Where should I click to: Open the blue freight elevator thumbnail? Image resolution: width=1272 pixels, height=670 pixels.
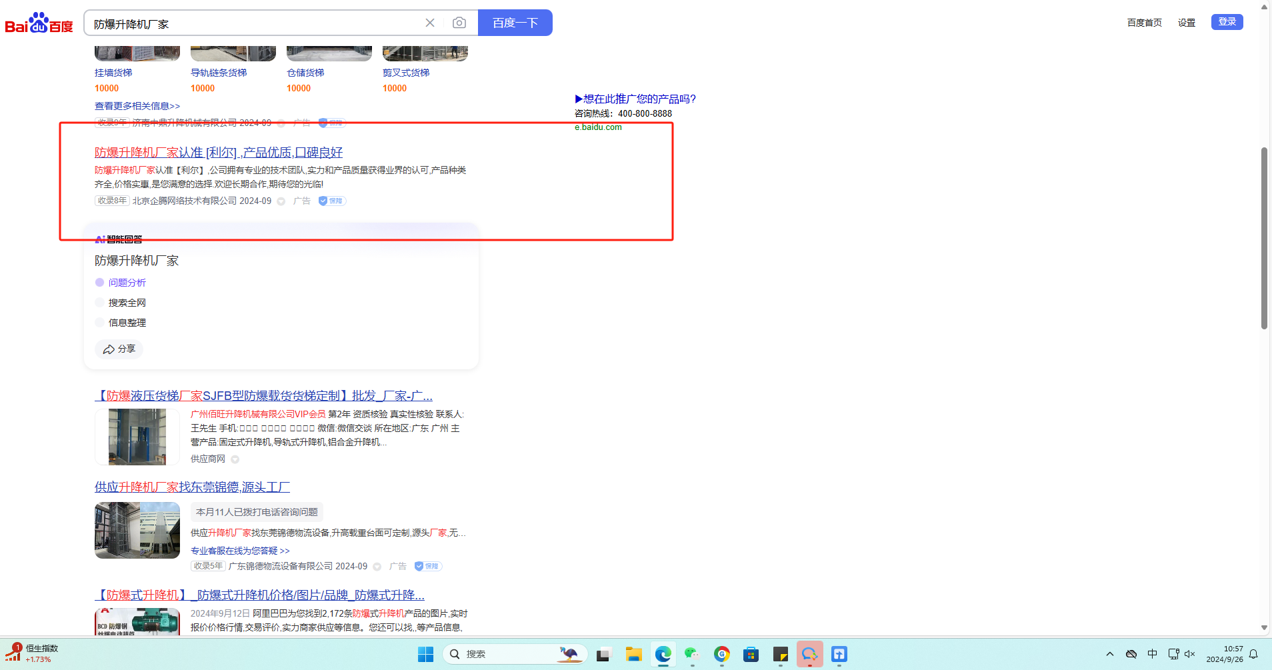pyautogui.click(x=137, y=437)
